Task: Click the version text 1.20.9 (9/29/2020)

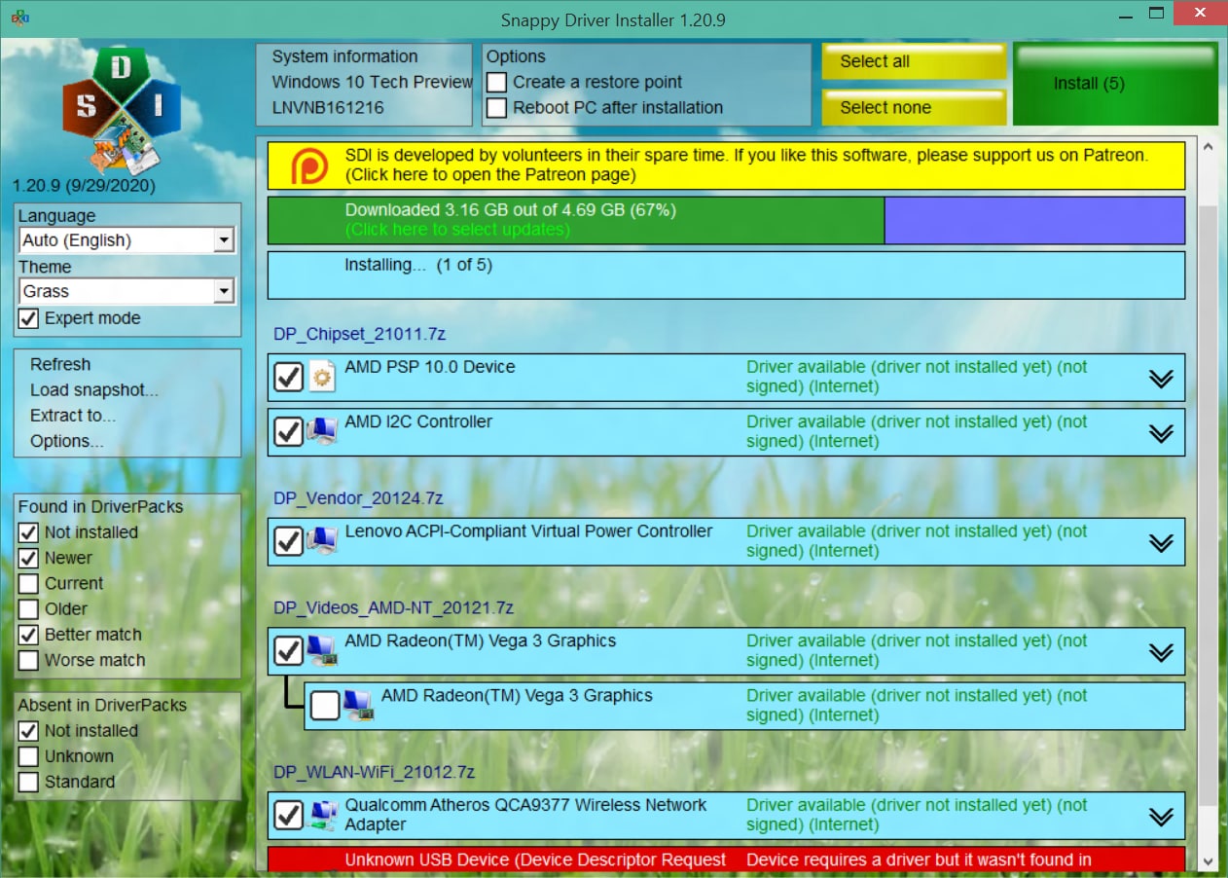Action: pyautogui.click(x=84, y=185)
